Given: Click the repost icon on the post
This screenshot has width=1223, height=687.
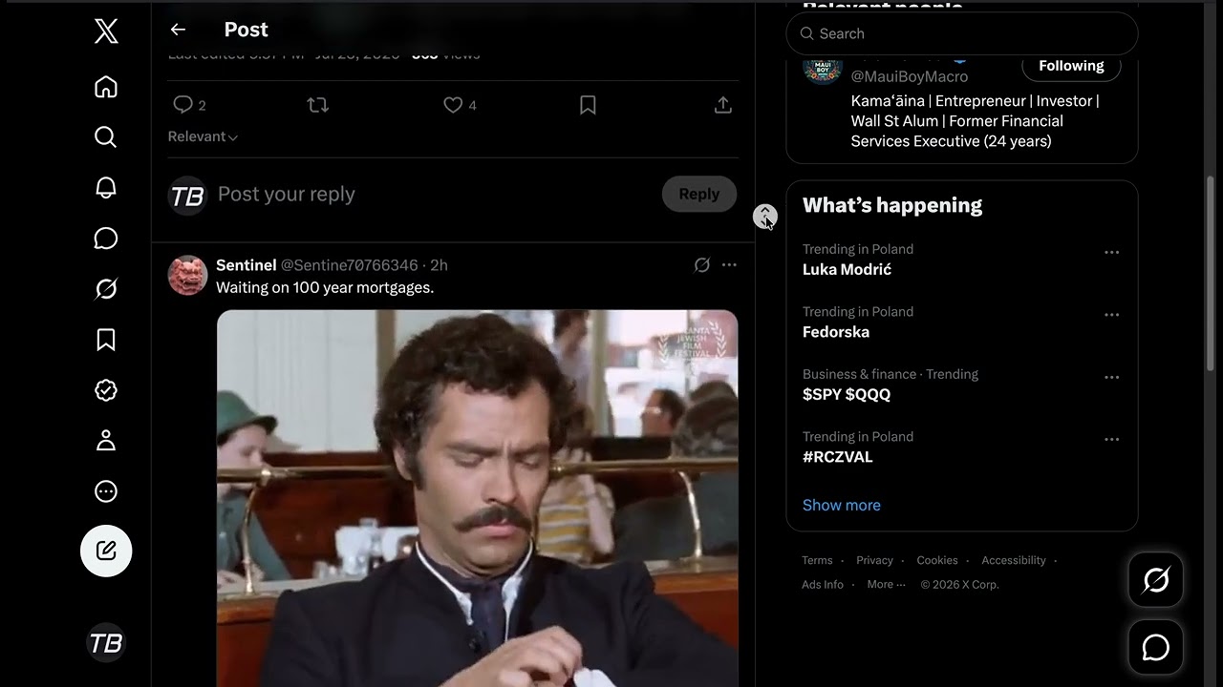Looking at the screenshot, I should tap(318, 105).
